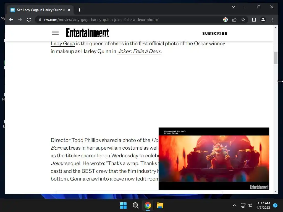Open the Todd Phillips link

tap(86, 140)
